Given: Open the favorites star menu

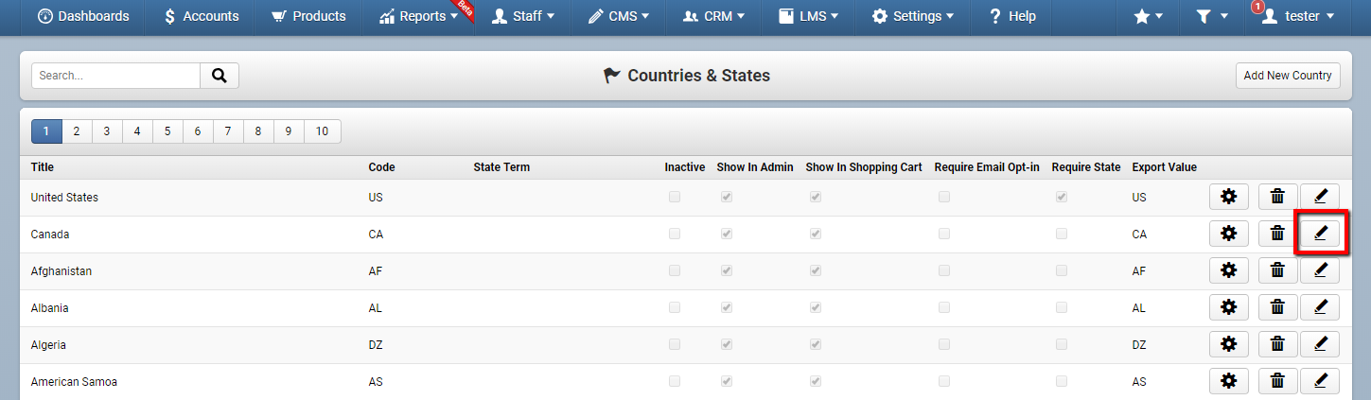Looking at the screenshot, I should [1148, 16].
